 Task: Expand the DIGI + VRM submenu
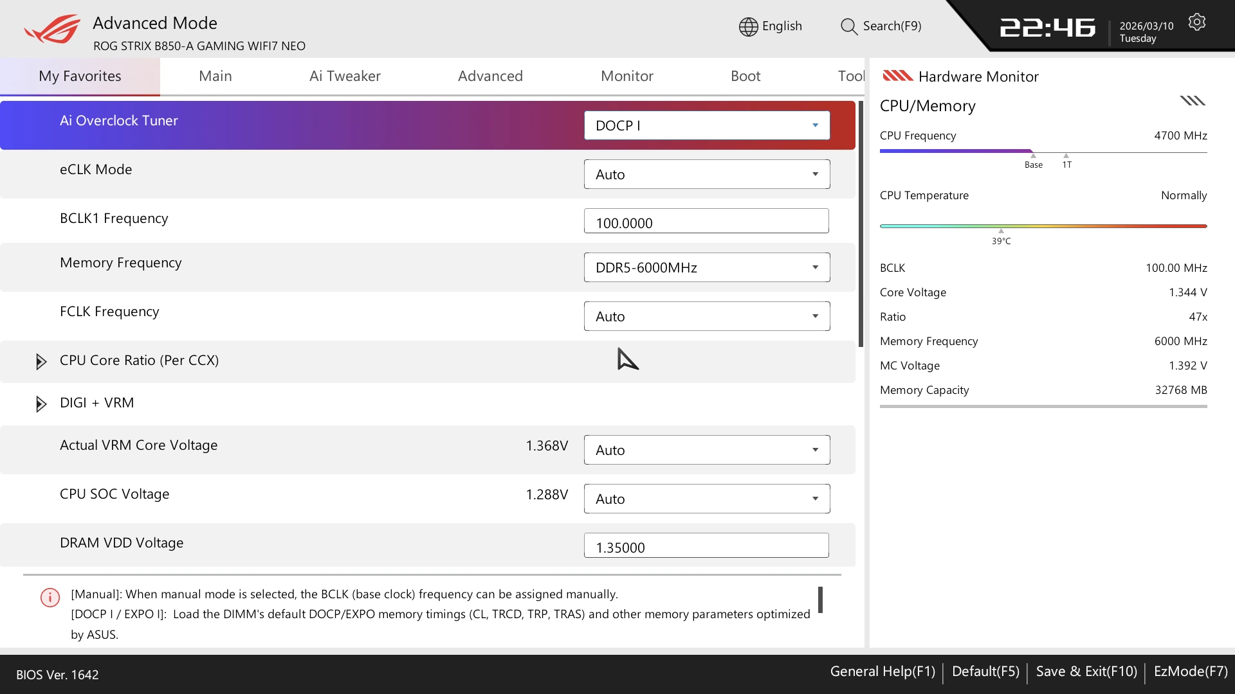pos(41,404)
